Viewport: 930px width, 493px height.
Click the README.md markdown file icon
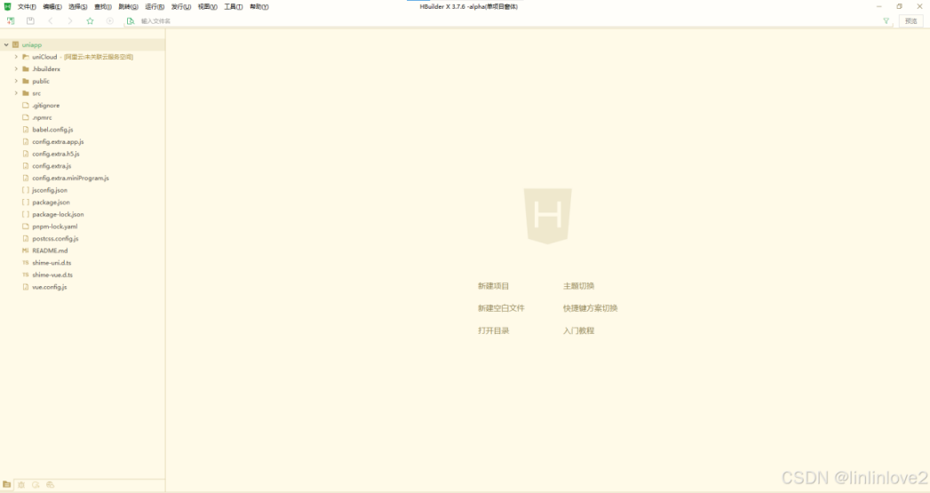[x=26, y=250]
